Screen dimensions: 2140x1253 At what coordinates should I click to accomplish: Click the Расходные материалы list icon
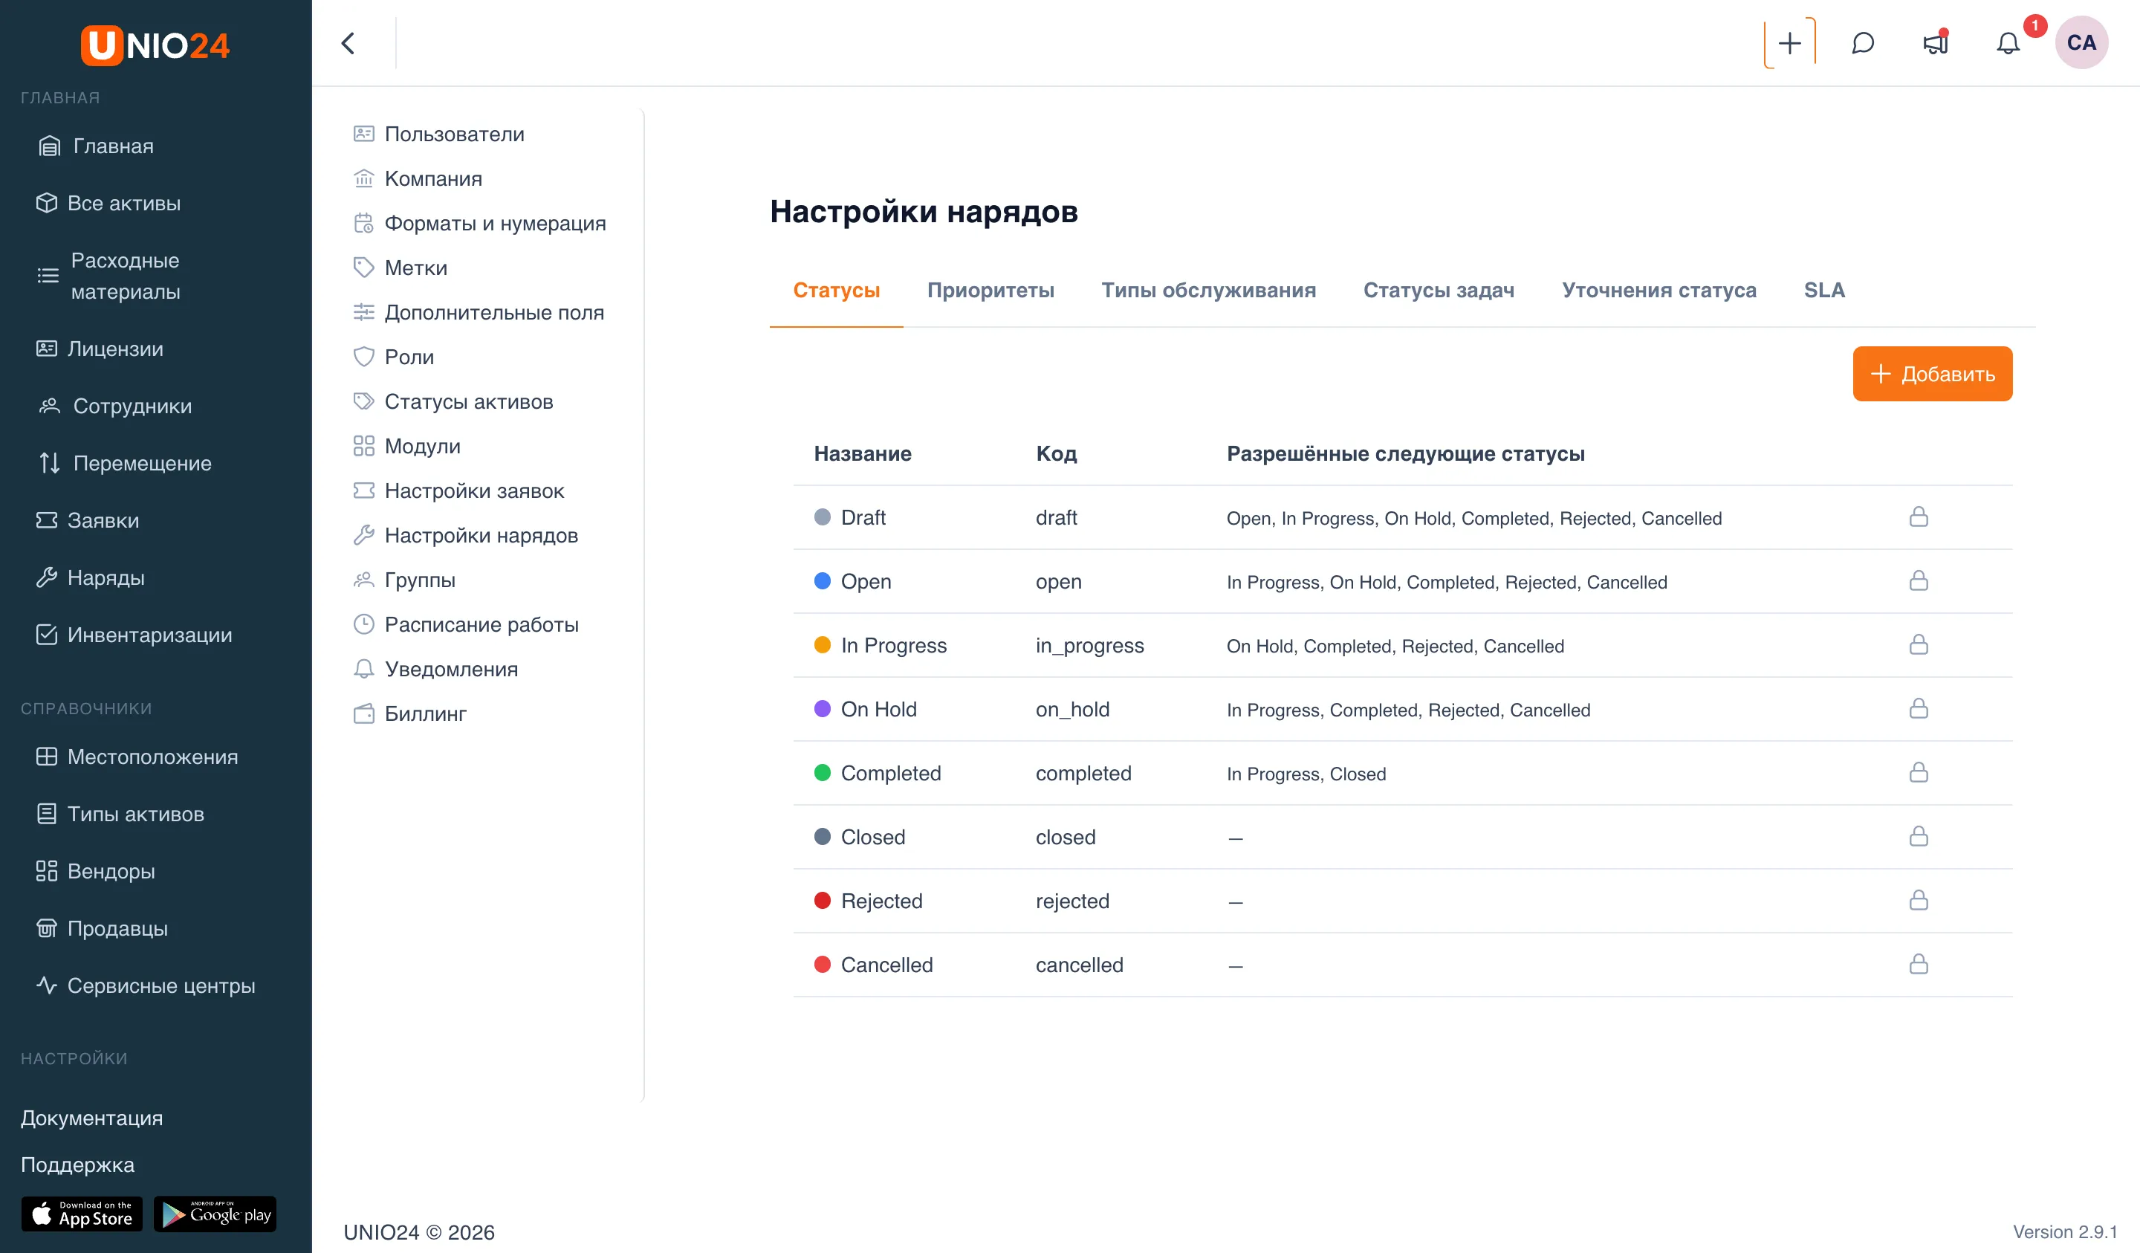click(x=48, y=275)
